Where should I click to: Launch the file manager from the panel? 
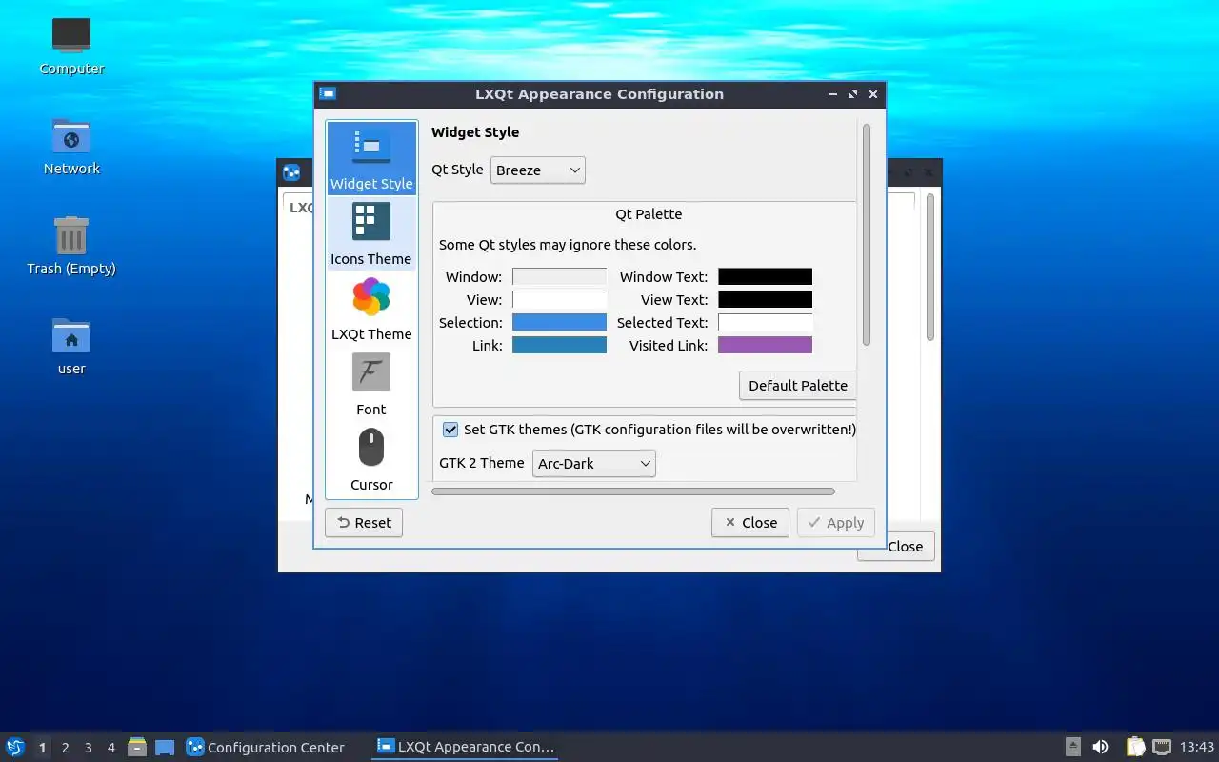tap(136, 747)
